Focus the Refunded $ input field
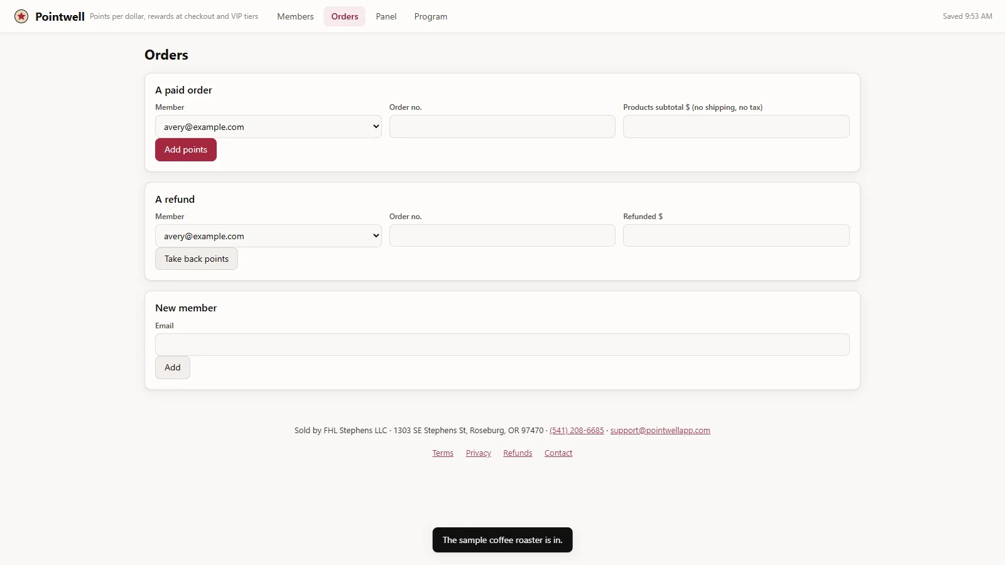 [736, 235]
